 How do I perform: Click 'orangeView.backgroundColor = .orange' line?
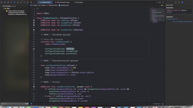click(68, 101)
